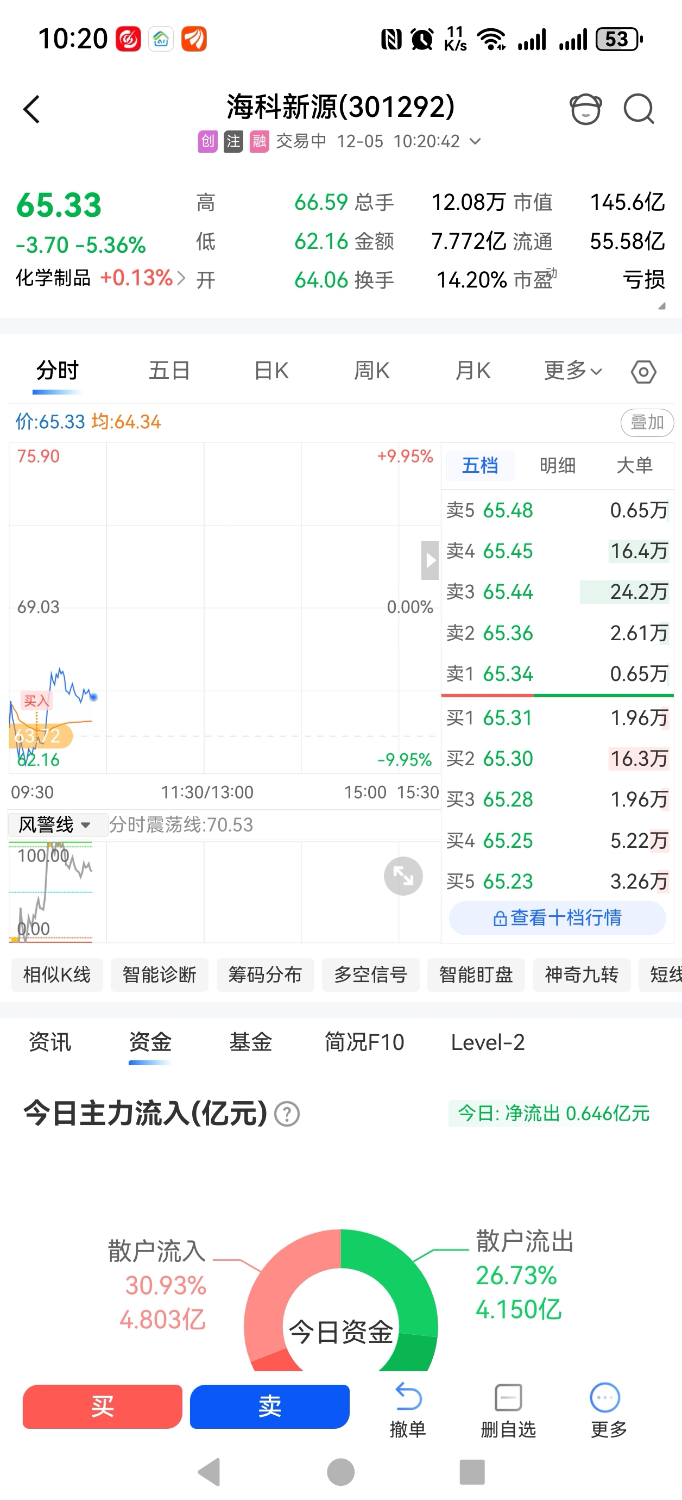Open 更多 chart period dropdown
This screenshot has width=682, height=1500.
pos(573,371)
